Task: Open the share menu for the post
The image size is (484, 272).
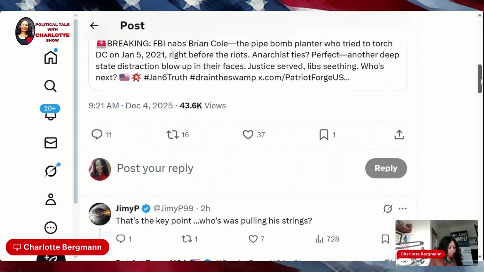Action: click(399, 134)
